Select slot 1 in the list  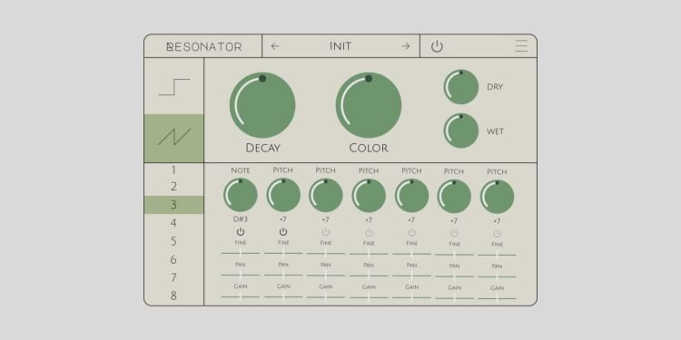[x=173, y=170]
